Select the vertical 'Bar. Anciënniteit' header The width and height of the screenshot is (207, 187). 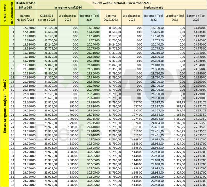point(12,13)
